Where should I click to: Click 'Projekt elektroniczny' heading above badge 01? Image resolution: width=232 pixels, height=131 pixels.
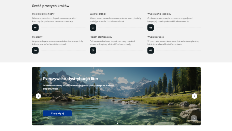tap(43, 14)
